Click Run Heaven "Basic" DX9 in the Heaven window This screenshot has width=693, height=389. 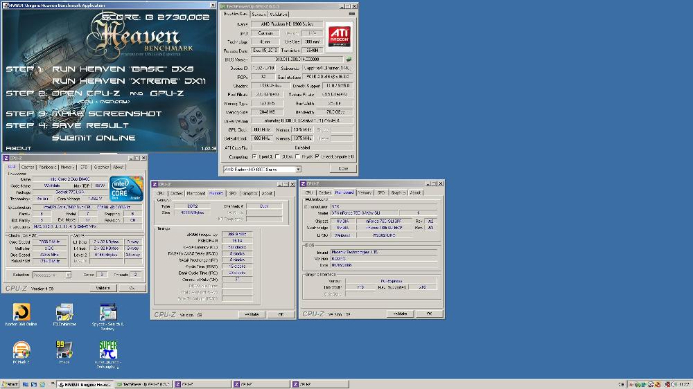123,69
